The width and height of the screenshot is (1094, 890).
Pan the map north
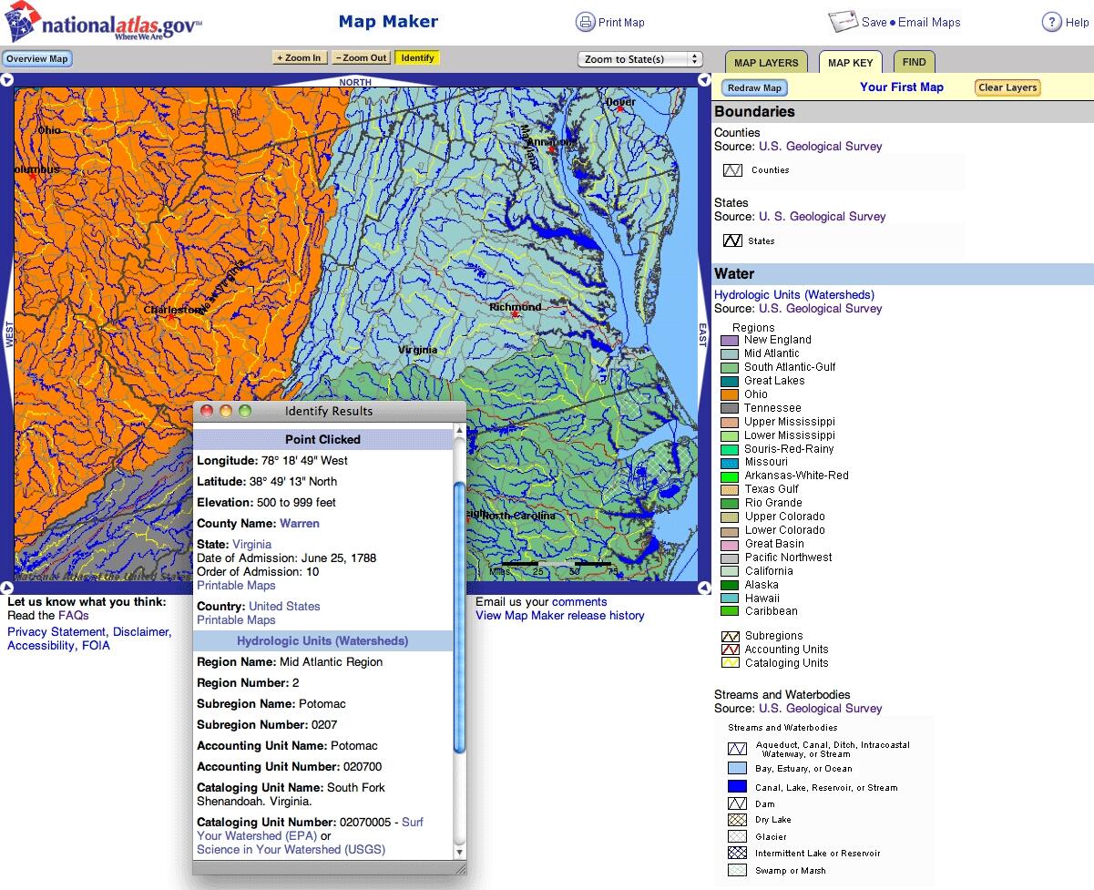355,82
